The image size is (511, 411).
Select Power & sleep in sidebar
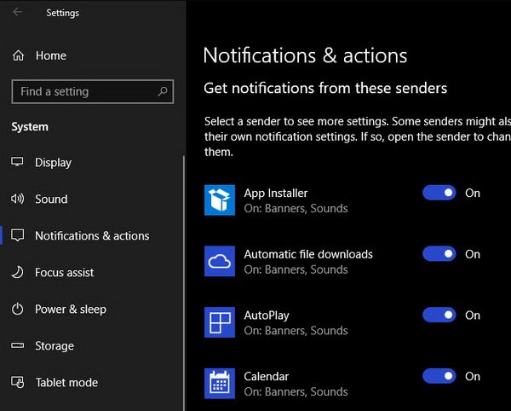71,310
